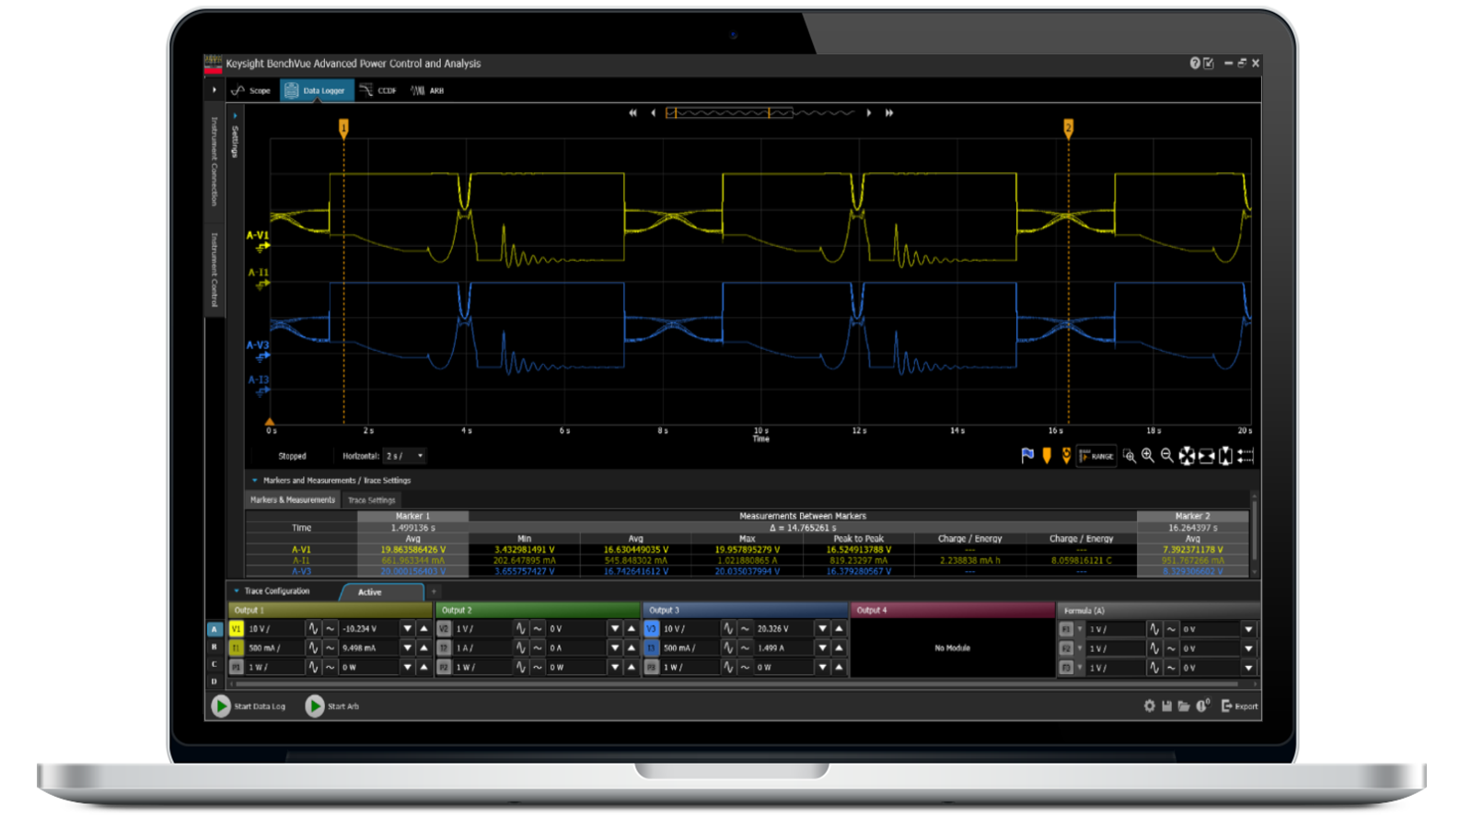
Task: Toggle the I3 trace in Output 3
Action: click(x=652, y=648)
